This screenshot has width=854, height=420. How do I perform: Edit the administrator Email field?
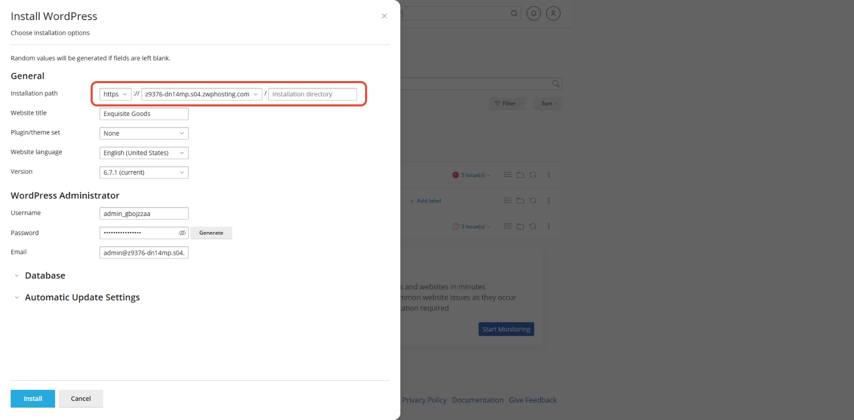point(144,253)
